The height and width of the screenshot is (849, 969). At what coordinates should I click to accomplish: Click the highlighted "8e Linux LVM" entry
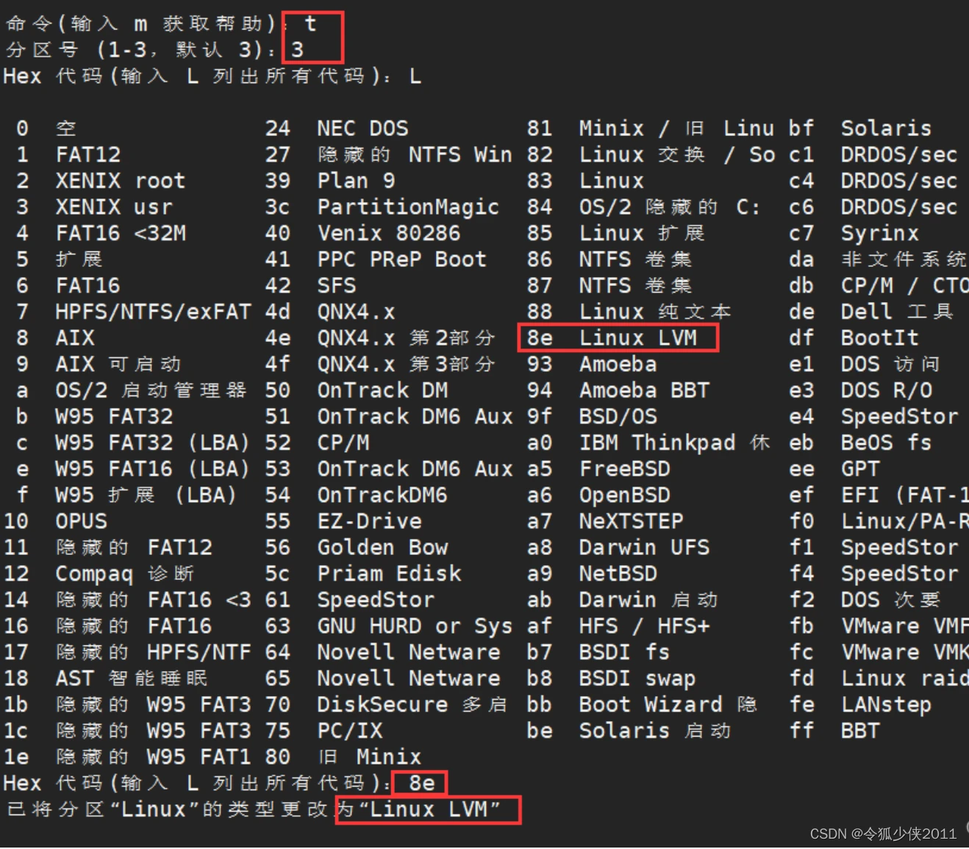coord(618,338)
